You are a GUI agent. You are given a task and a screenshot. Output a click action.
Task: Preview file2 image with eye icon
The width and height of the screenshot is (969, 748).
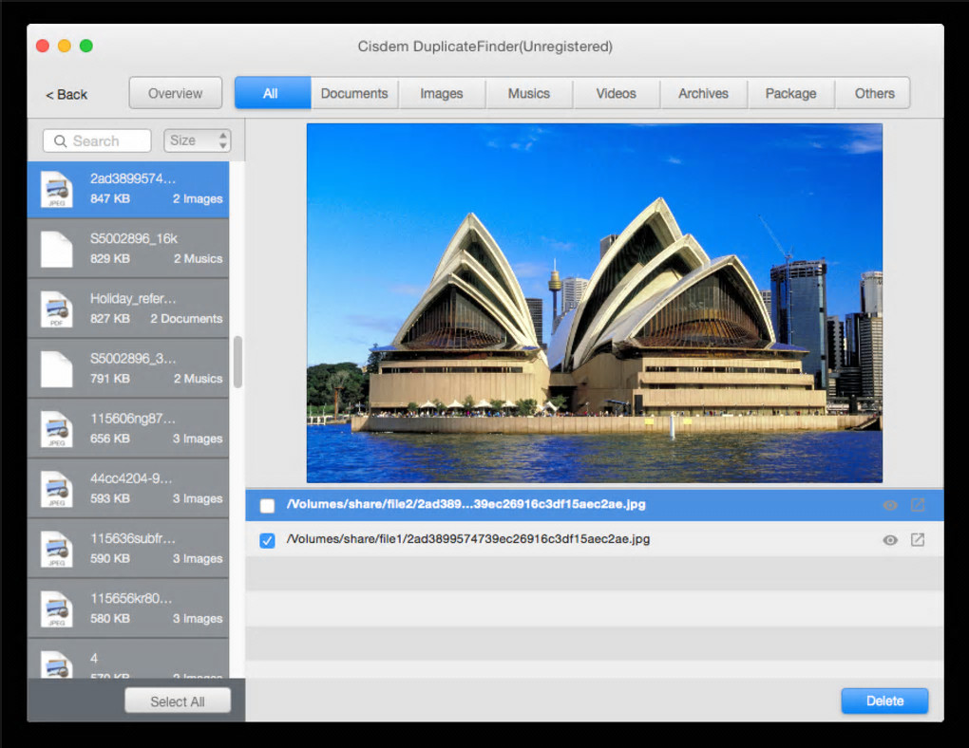[890, 505]
